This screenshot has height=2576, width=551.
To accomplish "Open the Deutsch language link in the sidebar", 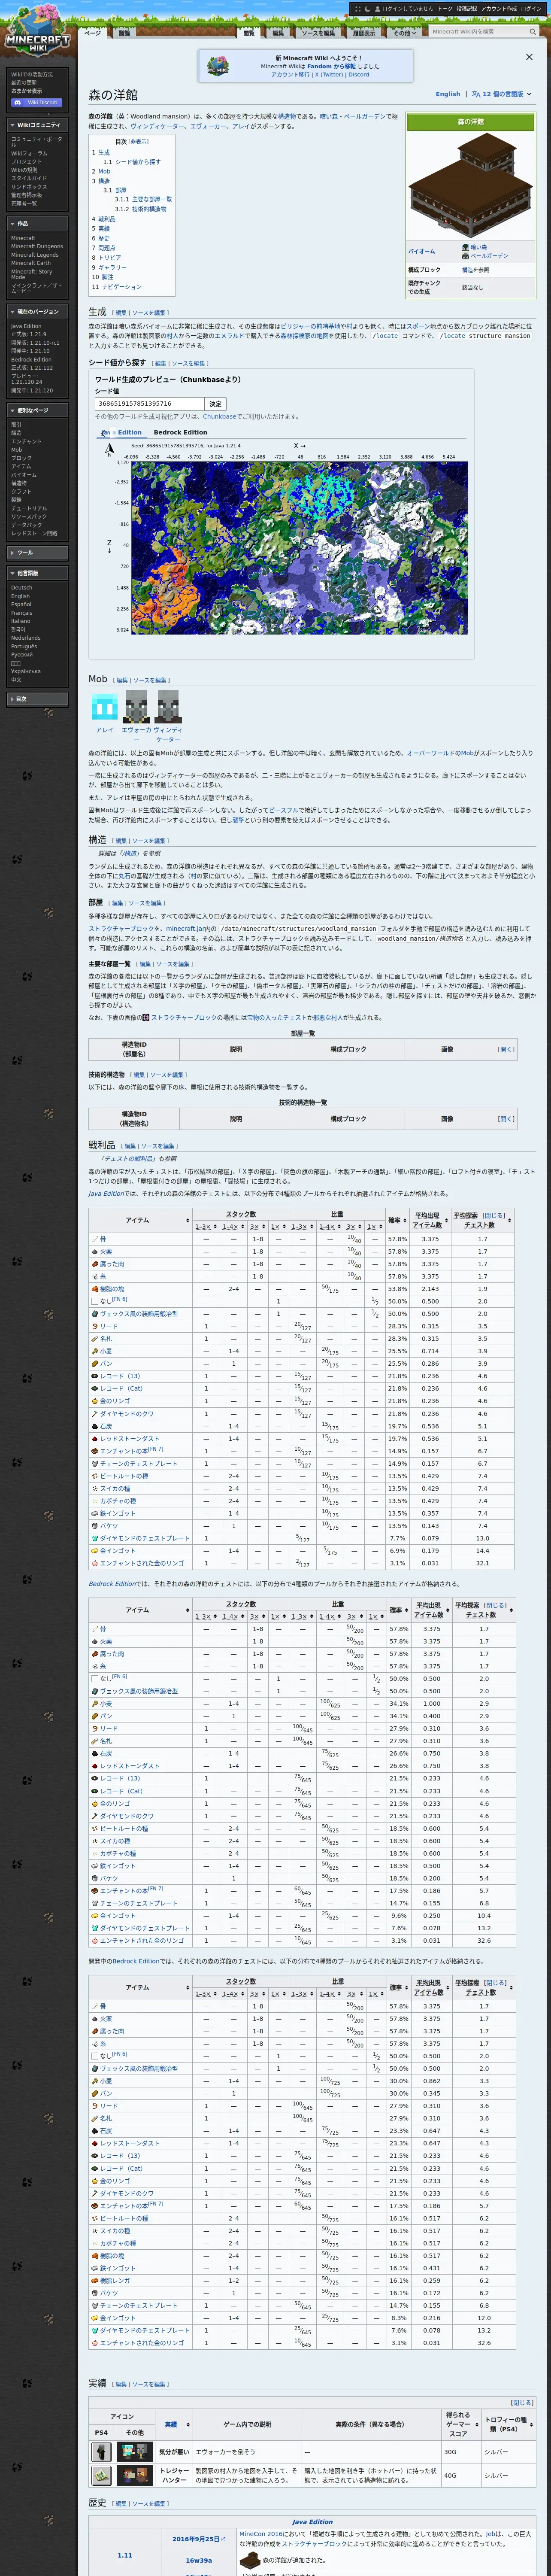I will coord(21,588).
